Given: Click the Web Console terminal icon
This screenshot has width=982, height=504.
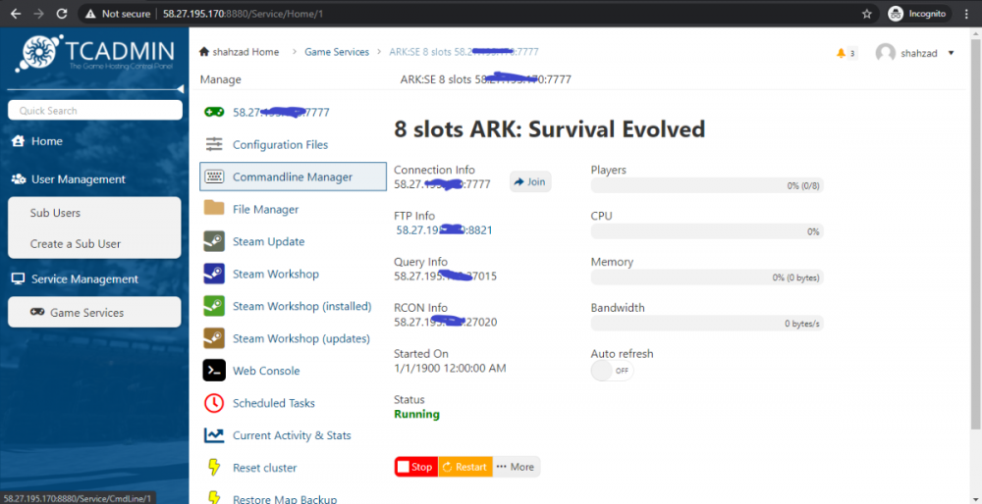Looking at the screenshot, I should (x=214, y=371).
